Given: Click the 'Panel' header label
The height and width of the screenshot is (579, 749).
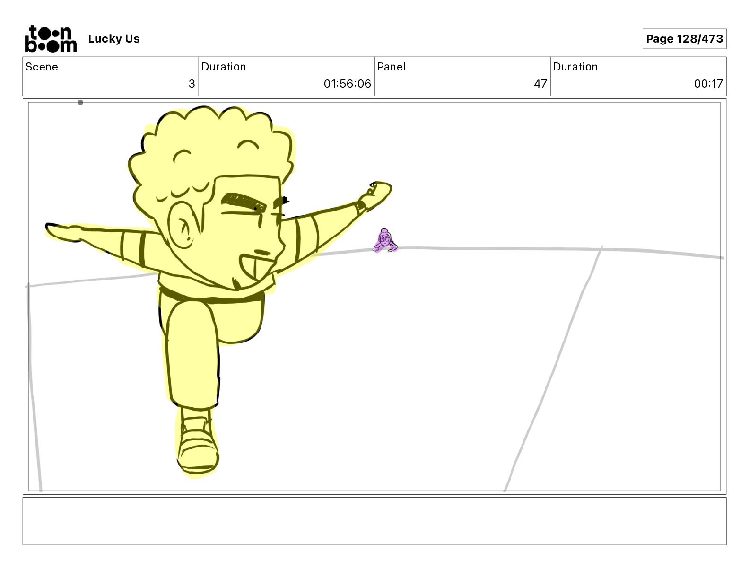Looking at the screenshot, I should pyautogui.click(x=392, y=67).
